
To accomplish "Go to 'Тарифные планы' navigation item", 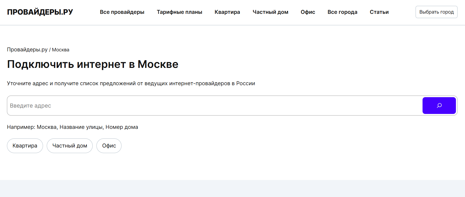I will [x=179, y=12].
